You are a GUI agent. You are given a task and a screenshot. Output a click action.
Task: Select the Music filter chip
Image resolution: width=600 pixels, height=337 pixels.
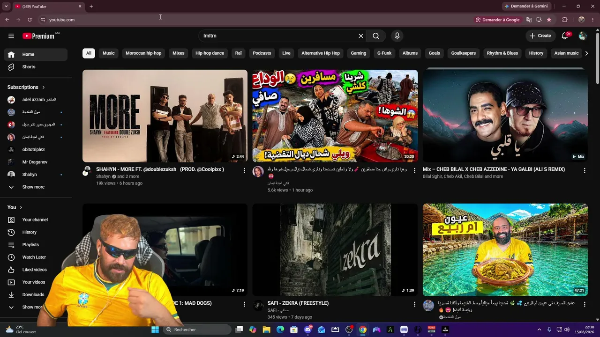(109, 53)
